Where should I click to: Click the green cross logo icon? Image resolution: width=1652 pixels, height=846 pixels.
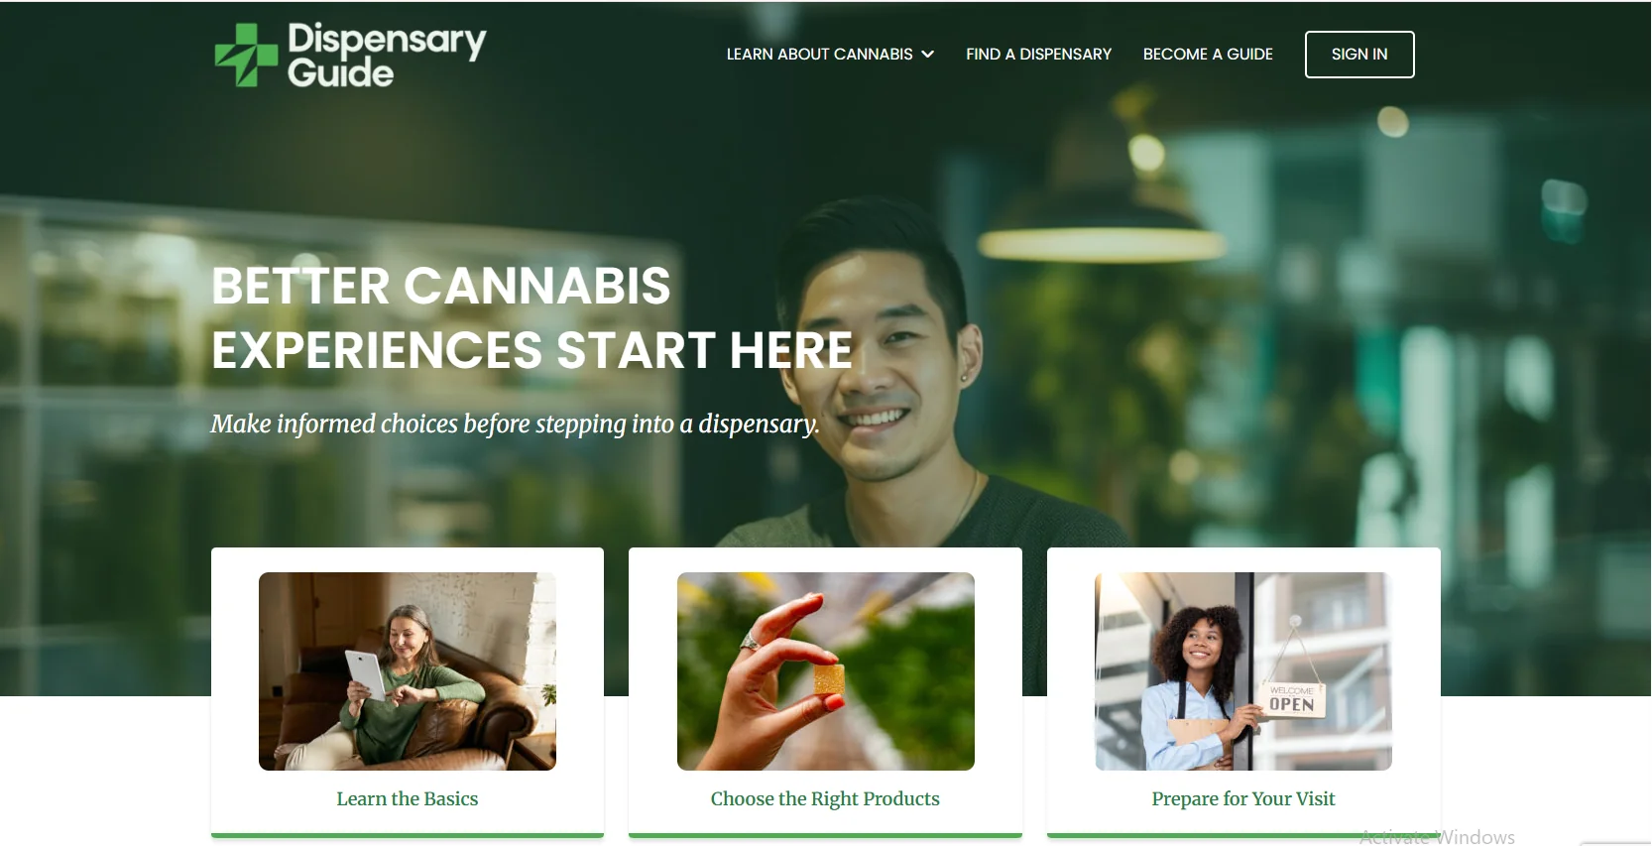coord(246,55)
